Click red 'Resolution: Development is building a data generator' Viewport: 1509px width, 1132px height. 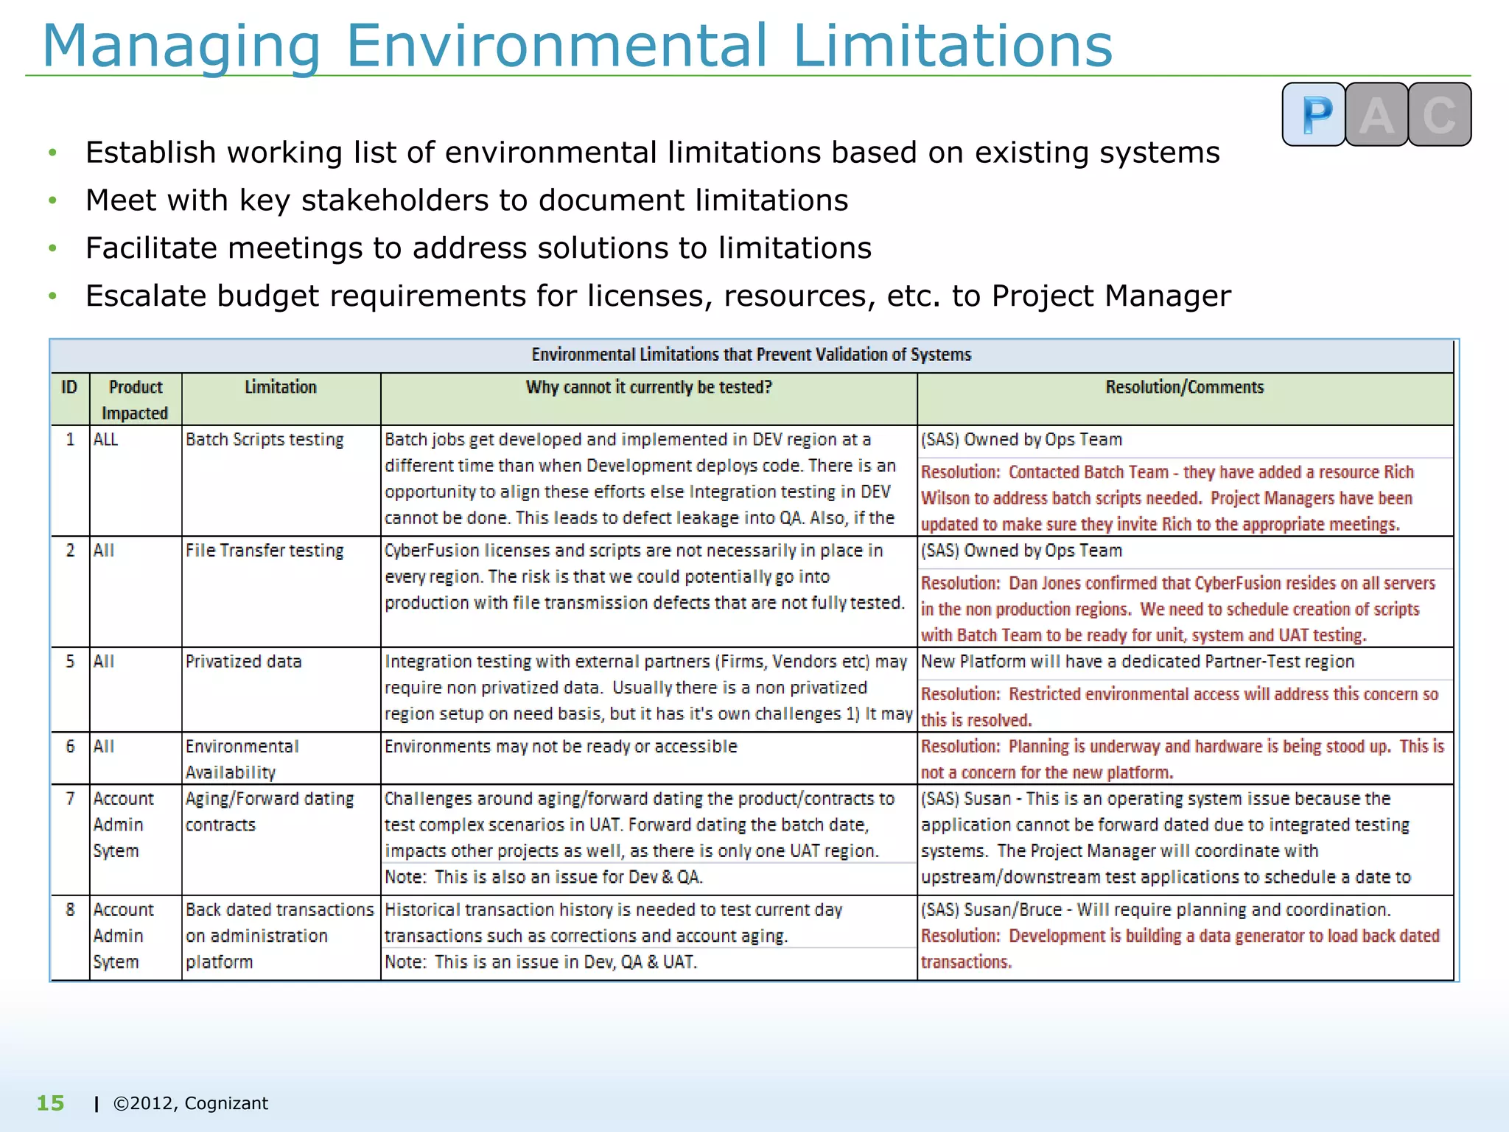pyautogui.click(x=1180, y=948)
